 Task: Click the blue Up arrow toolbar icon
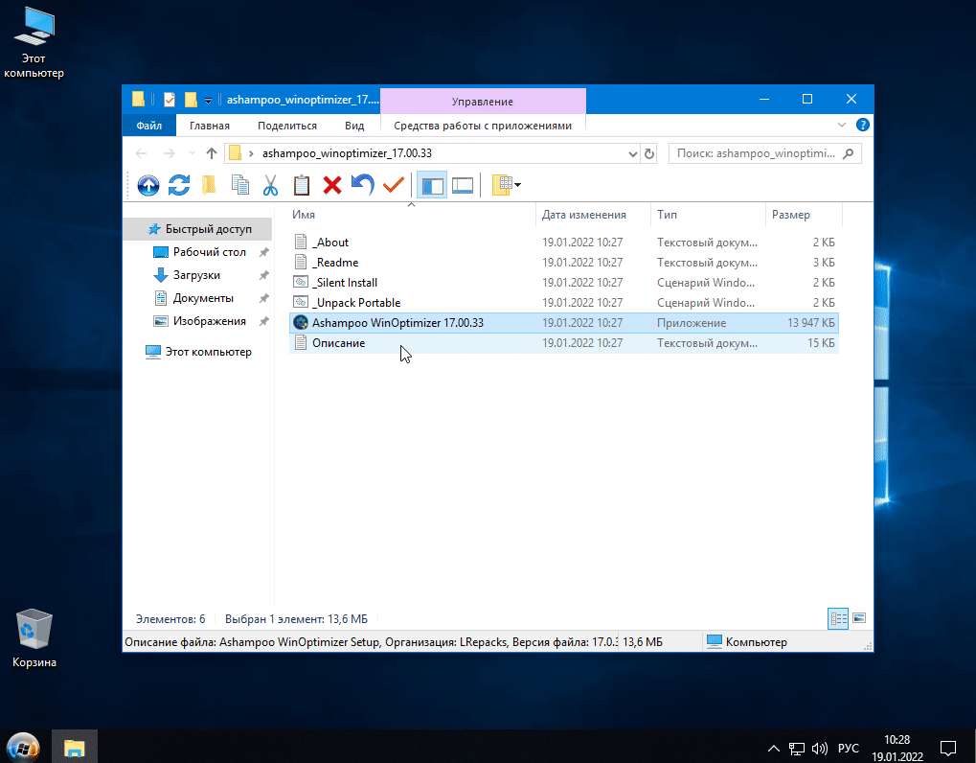pyautogui.click(x=148, y=185)
